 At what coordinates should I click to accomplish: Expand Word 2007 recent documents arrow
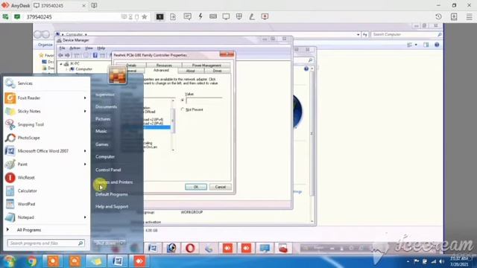(x=85, y=151)
